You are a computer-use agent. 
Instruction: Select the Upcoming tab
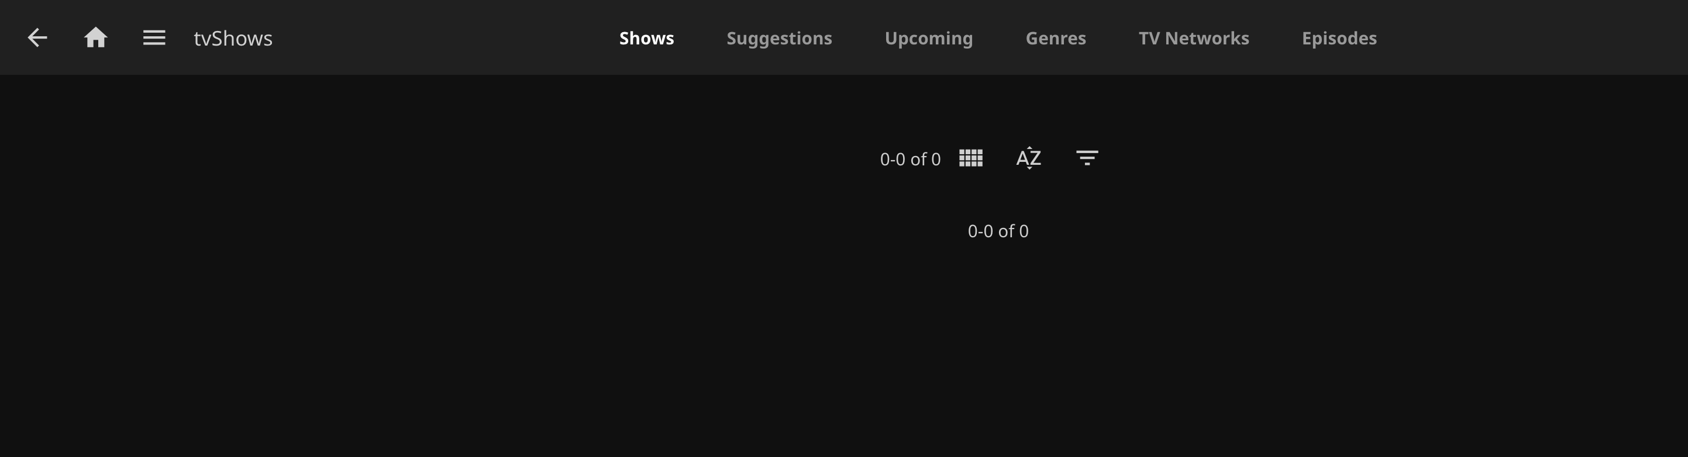pyautogui.click(x=929, y=38)
